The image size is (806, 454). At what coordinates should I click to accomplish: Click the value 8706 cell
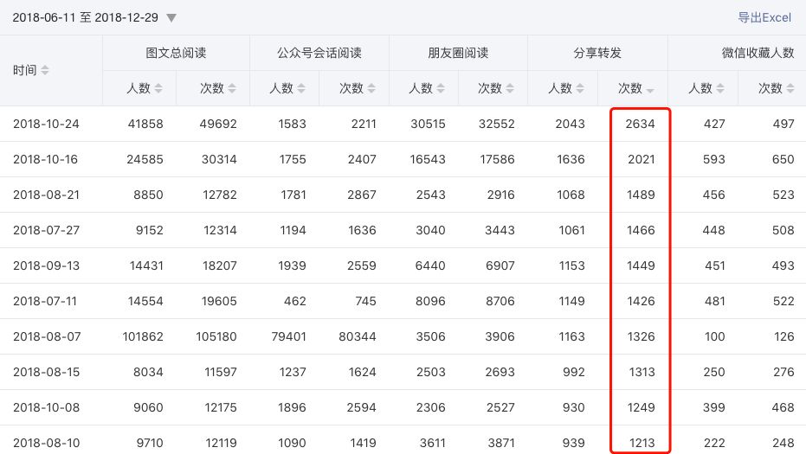[x=500, y=301]
